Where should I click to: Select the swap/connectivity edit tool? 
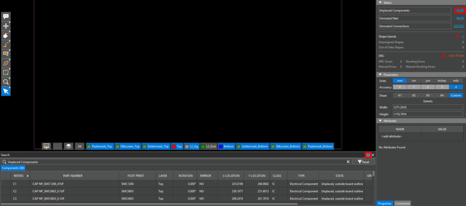[x=5, y=63]
